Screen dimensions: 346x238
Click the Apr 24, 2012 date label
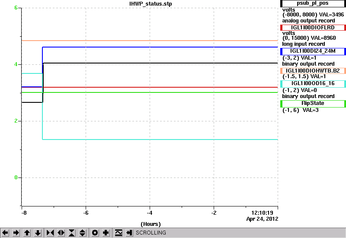(x=262, y=219)
